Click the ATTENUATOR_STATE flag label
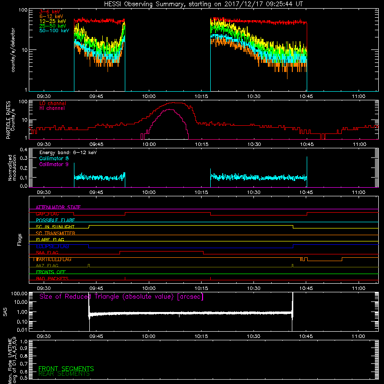 pos(58,207)
